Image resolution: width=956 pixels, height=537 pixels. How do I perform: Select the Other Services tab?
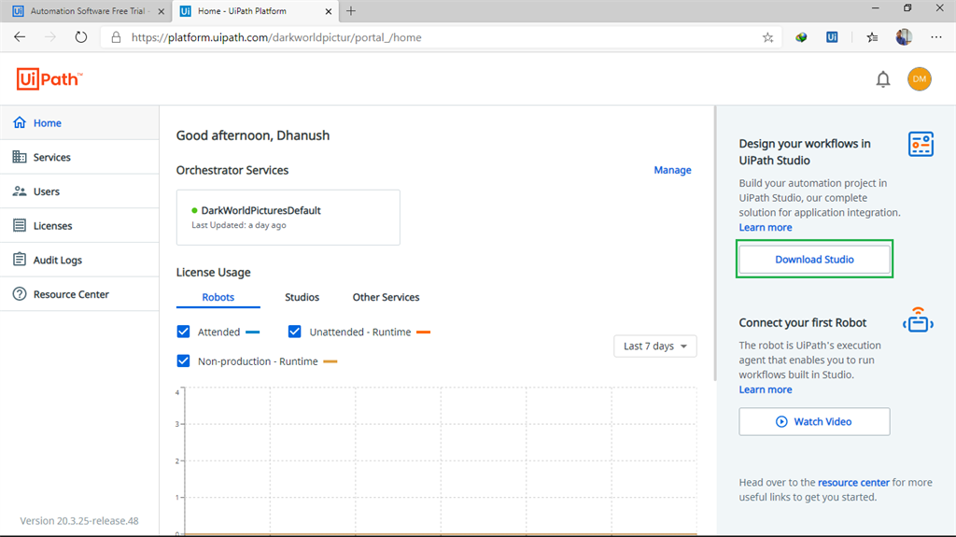(x=386, y=297)
